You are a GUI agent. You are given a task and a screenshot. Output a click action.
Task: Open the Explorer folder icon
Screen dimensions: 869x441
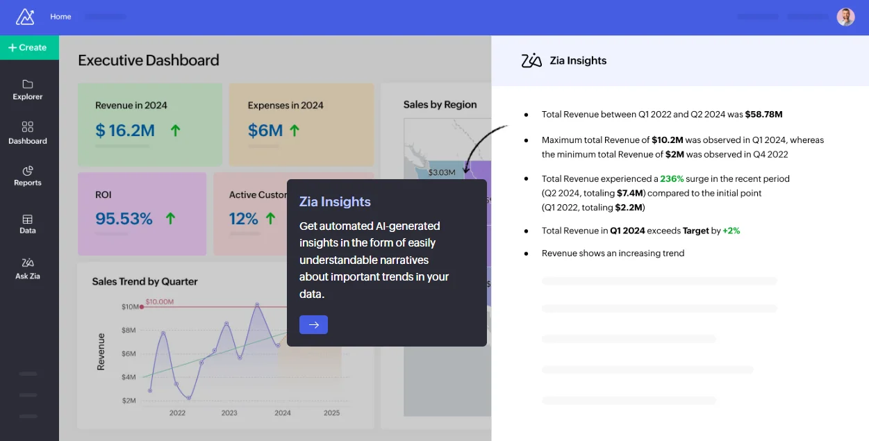click(28, 84)
